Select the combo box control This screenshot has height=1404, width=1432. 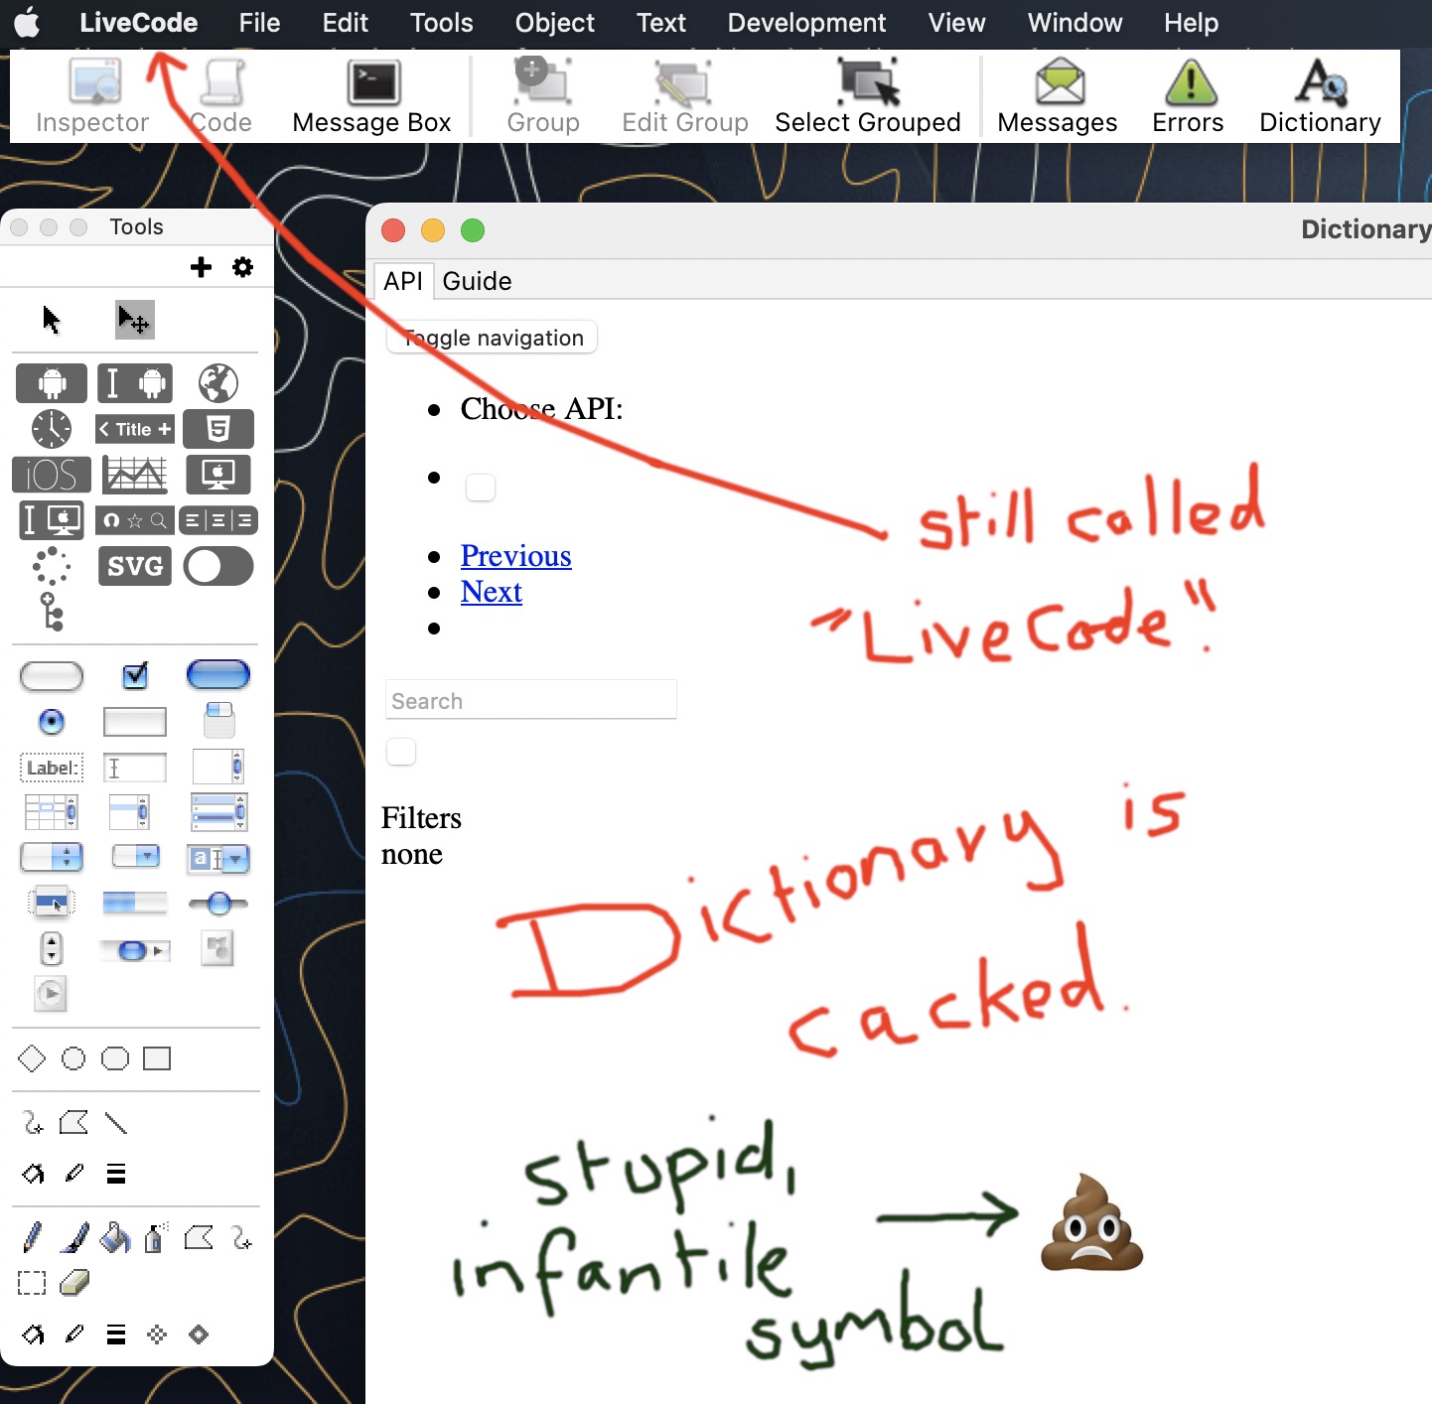coord(218,858)
